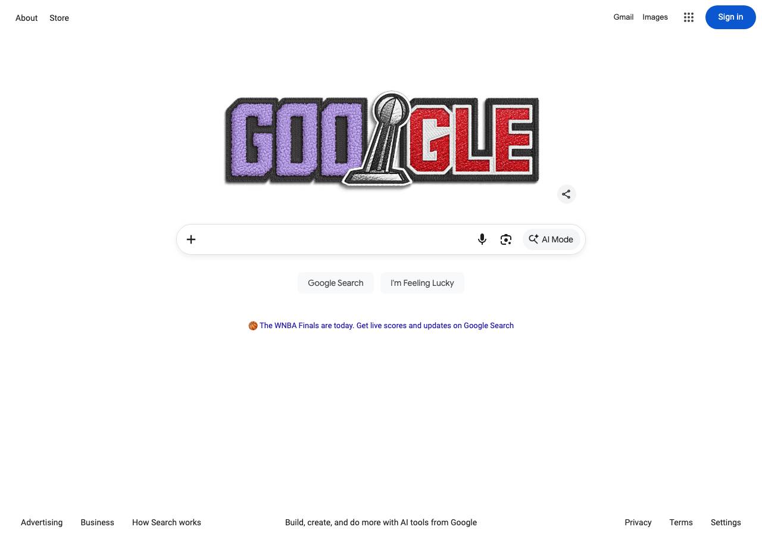
Task: Open Settings in the footer
Action: 726,522
